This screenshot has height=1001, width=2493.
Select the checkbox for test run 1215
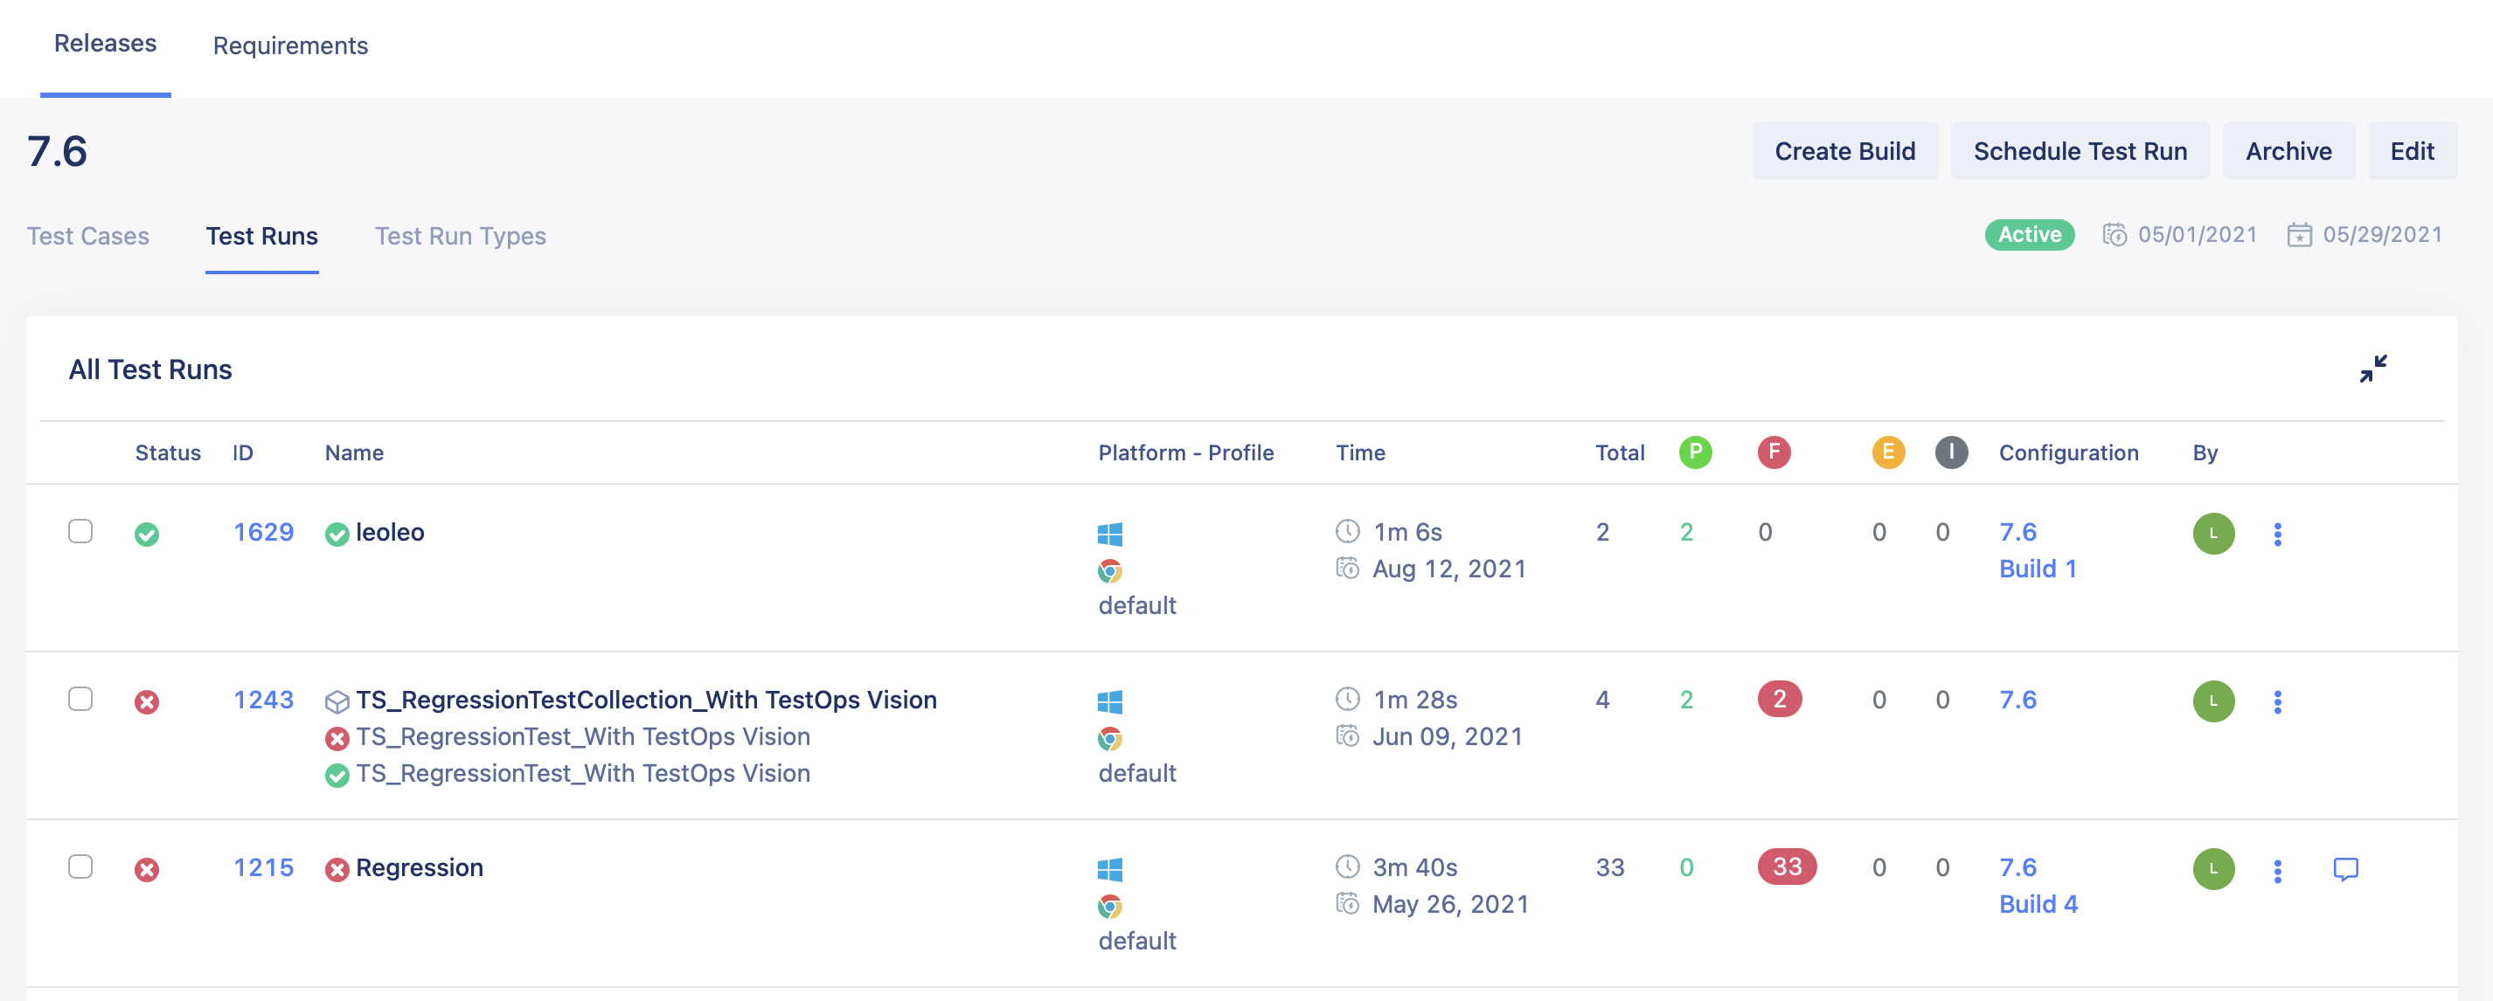click(81, 868)
